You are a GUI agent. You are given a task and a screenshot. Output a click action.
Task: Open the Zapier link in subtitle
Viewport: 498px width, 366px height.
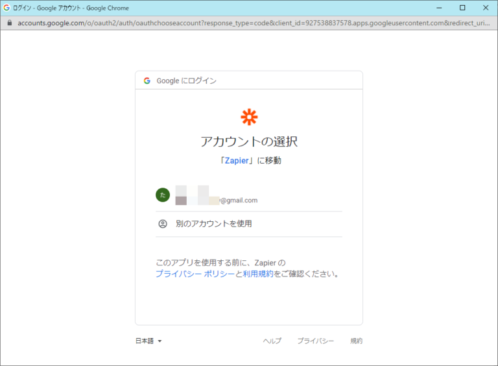coord(237,160)
